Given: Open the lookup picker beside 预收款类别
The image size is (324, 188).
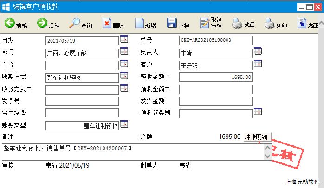Looking at the screenshot, I should tap(258, 112).
